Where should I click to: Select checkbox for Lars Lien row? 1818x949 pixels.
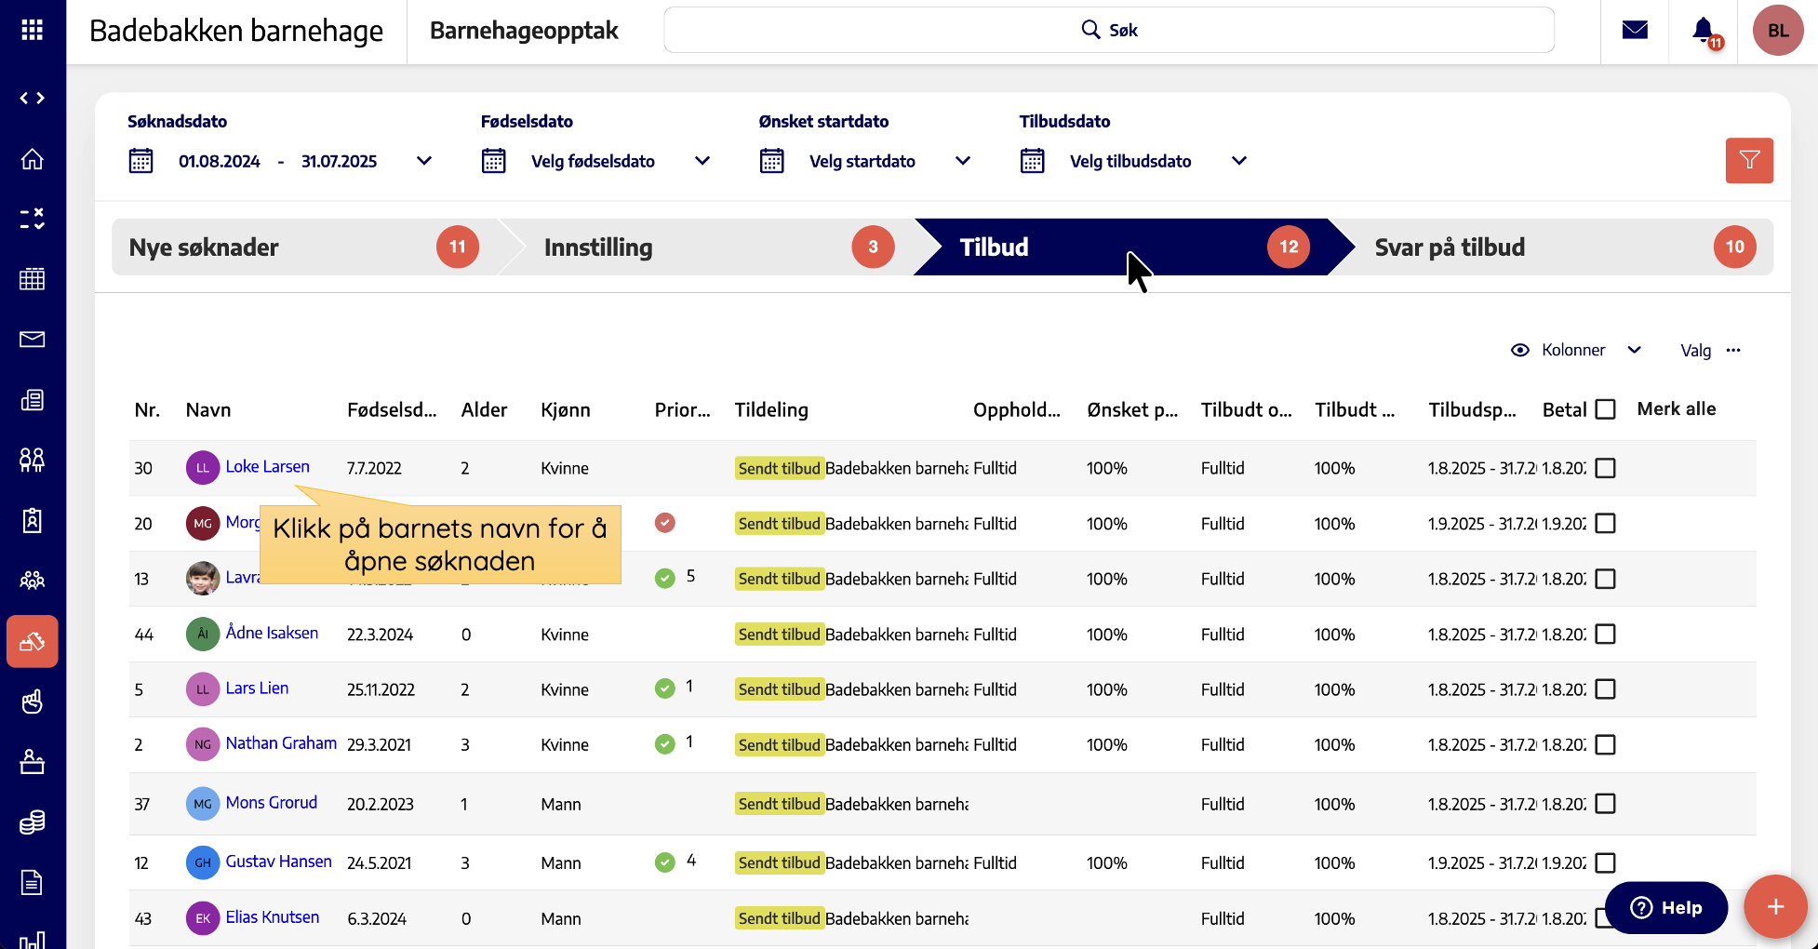click(x=1605, y=689)
